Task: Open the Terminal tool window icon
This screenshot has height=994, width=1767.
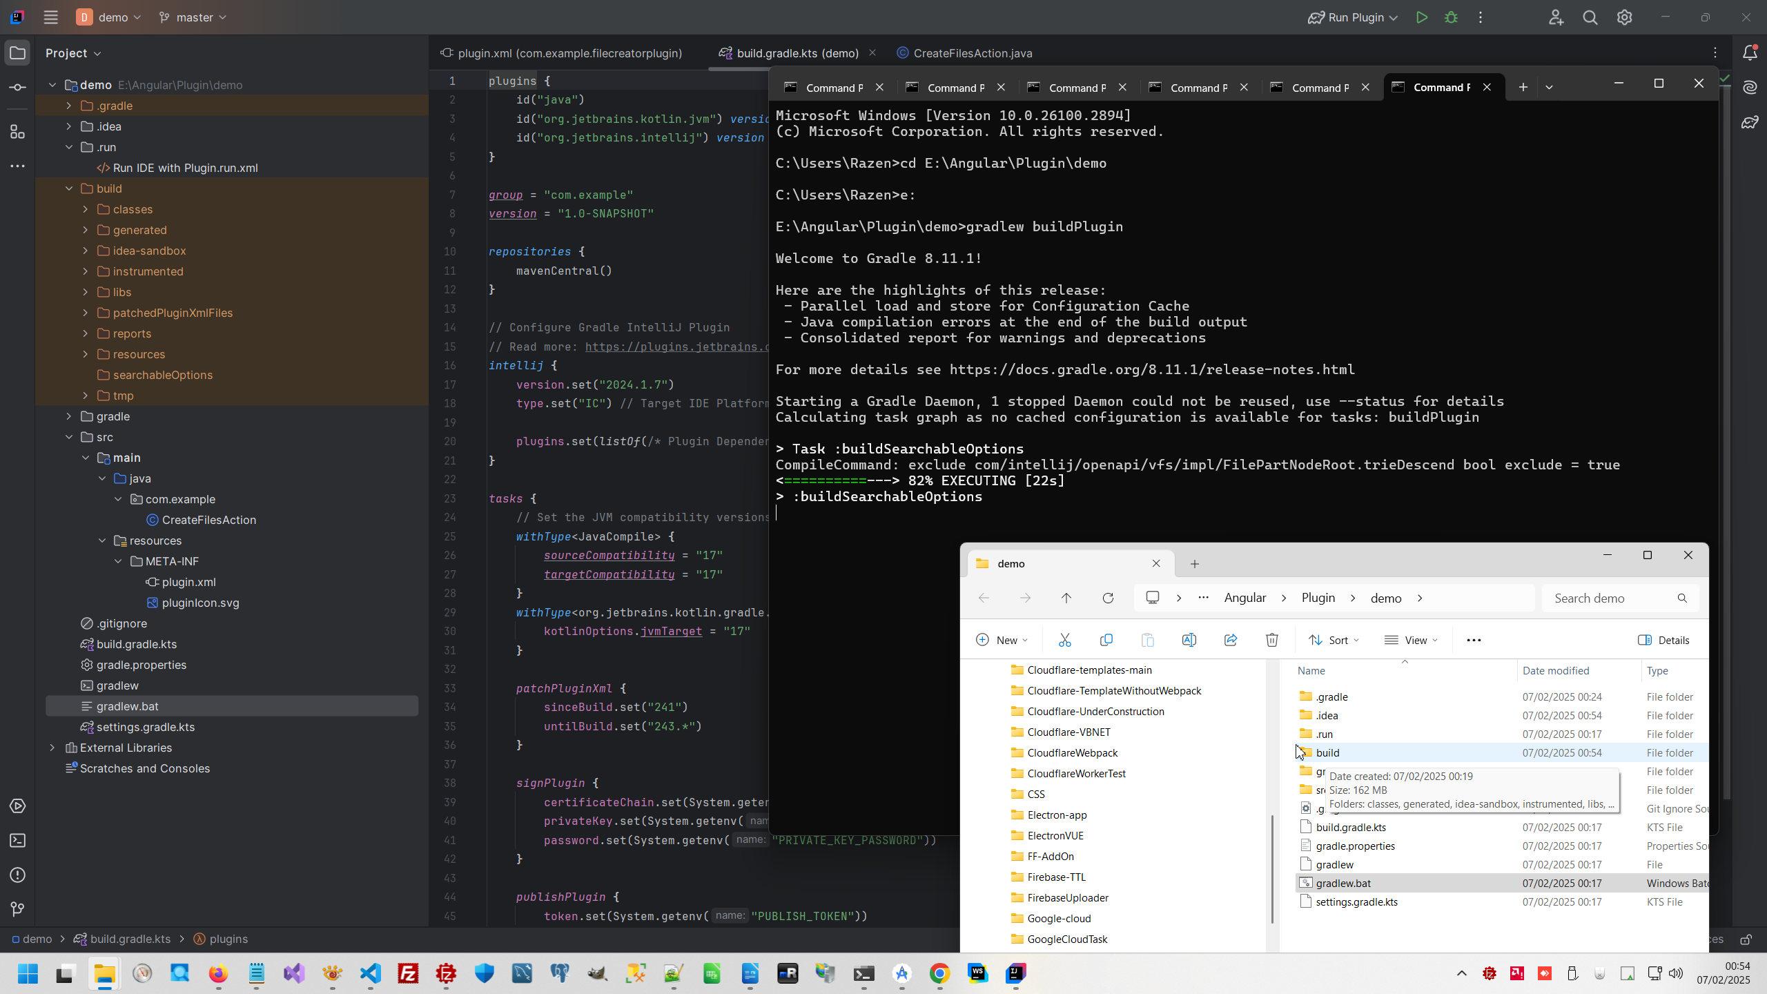Action: tap(18, 841)
